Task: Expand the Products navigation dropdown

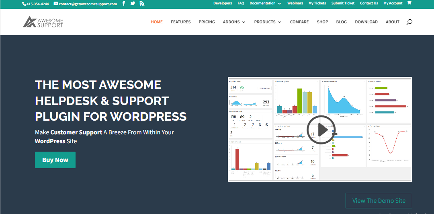Action: click(x=267, y=22)
